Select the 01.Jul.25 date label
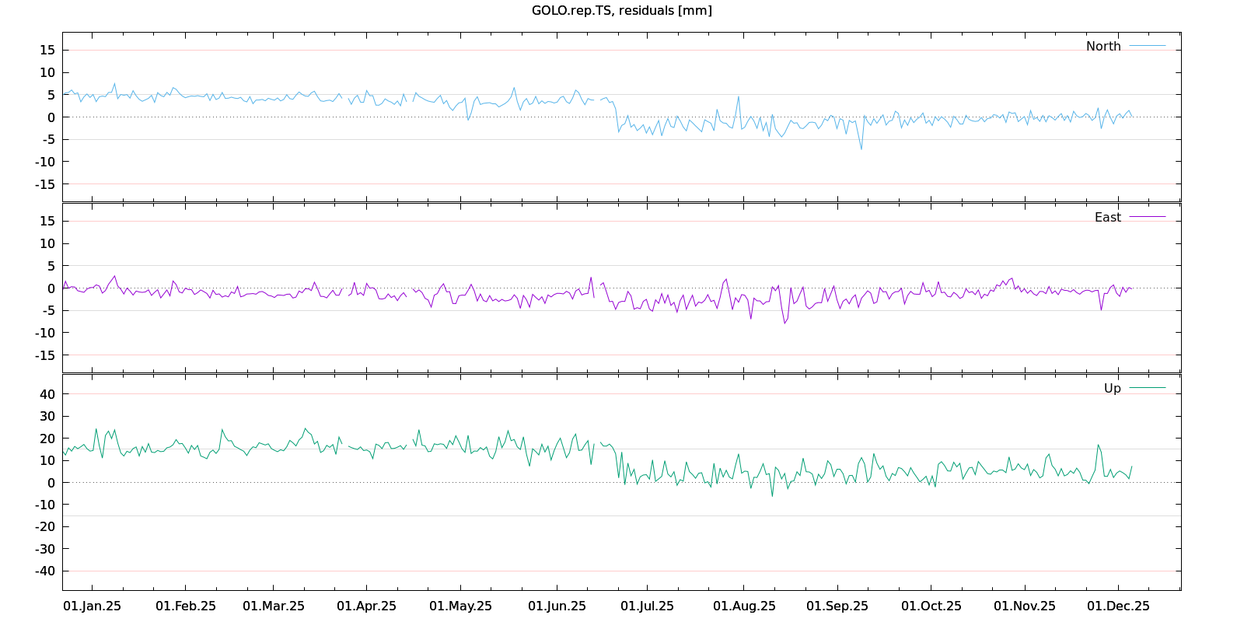 (x=647, y=606)
